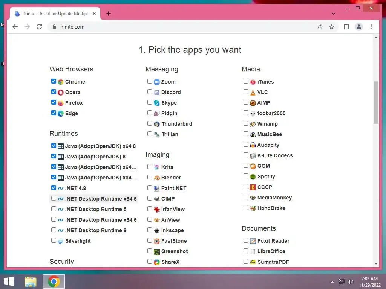386x289 pixels.
Task: Click the Inkscape app icon
Action: point(157,231)
